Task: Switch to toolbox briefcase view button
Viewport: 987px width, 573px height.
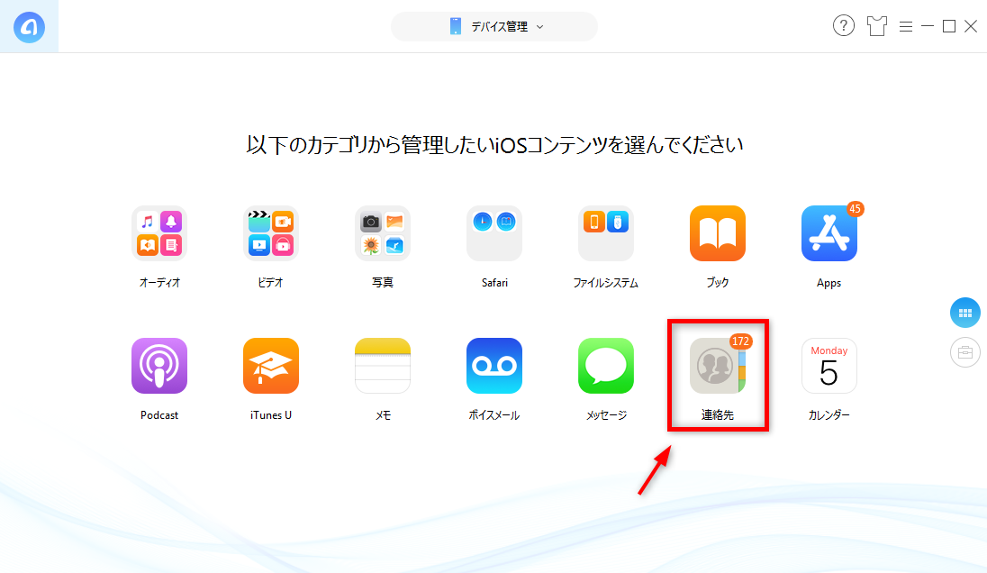Action: (x=965, y=352)
